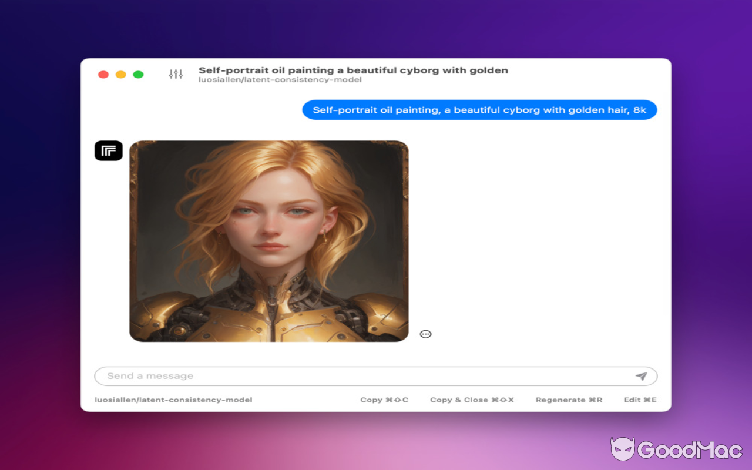
Task: Select the blue prompt message bubble
Action: point(479,110)
